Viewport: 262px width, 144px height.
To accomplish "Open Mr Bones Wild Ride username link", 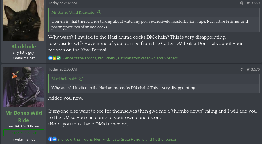I will [x=24, y=116].
